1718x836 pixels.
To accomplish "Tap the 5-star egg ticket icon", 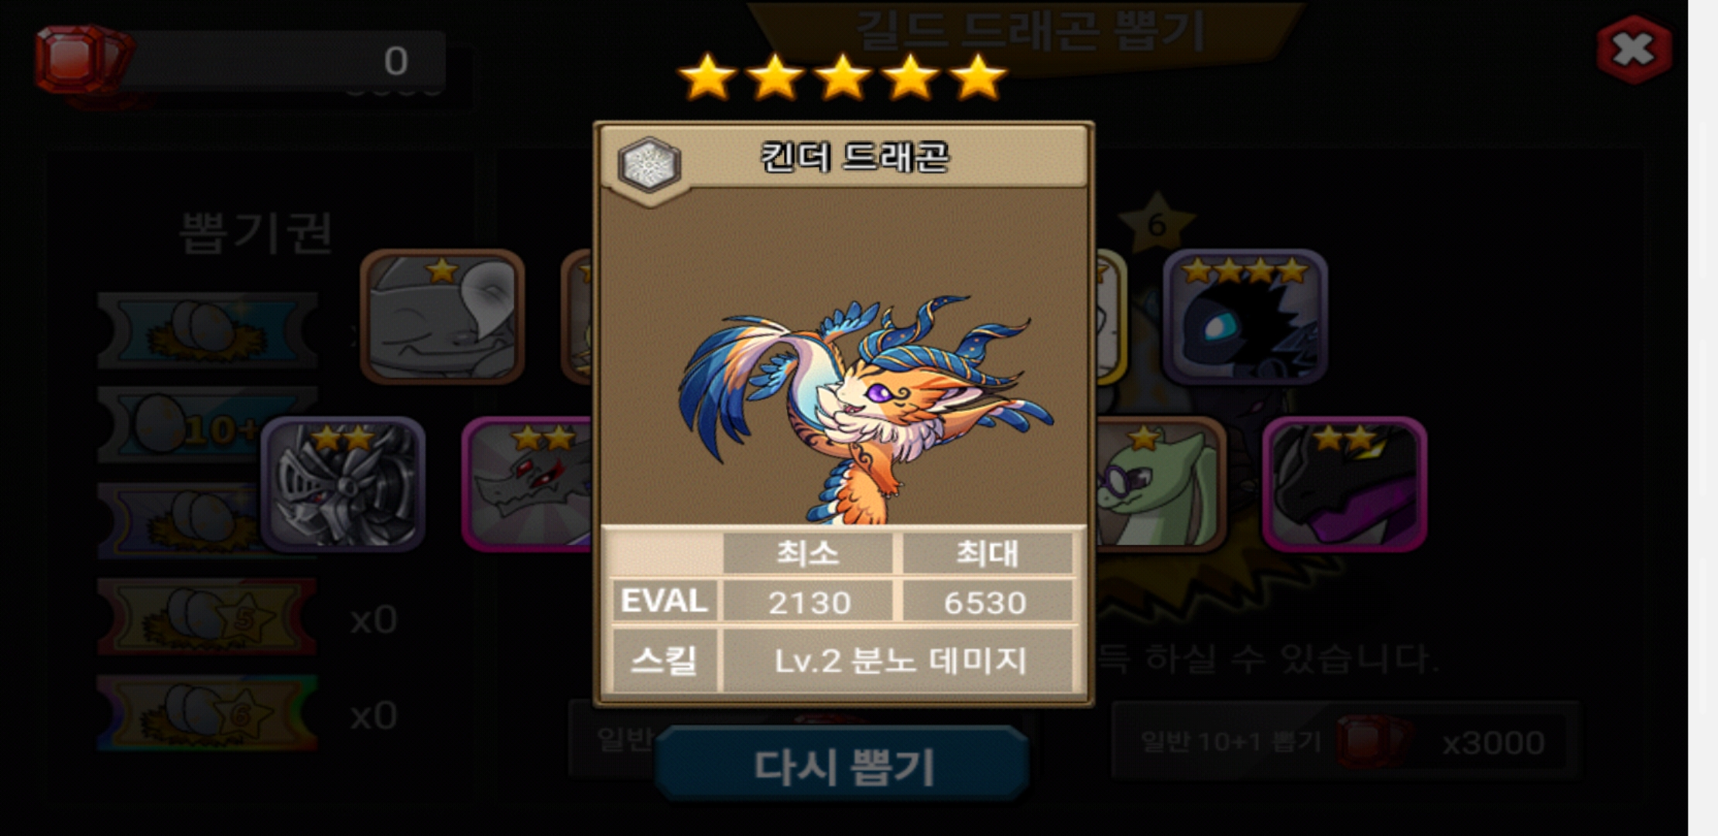I will (x=207, y=618).
